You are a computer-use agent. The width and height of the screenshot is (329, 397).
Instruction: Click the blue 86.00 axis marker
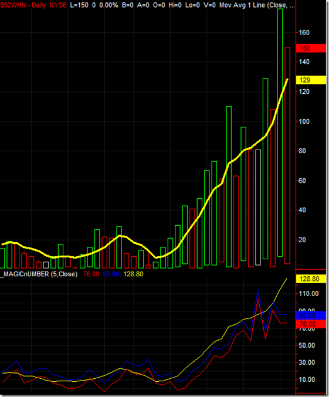pyautogui.click(x=311, y=315)
